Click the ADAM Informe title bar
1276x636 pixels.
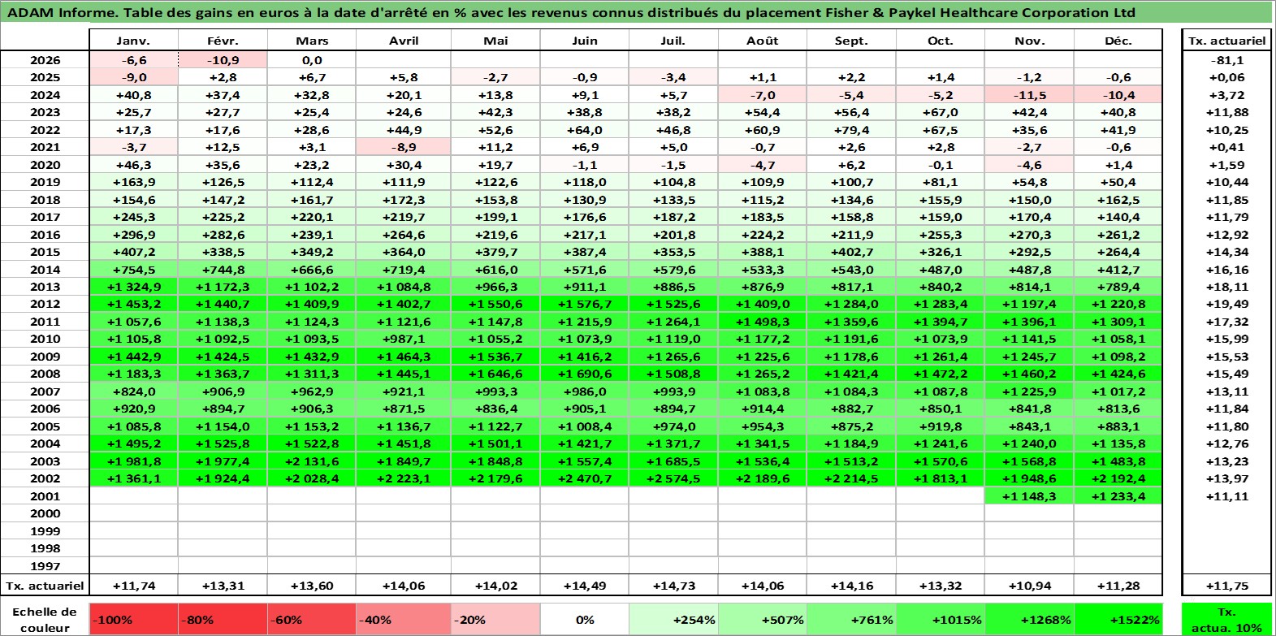pos(637,12)
